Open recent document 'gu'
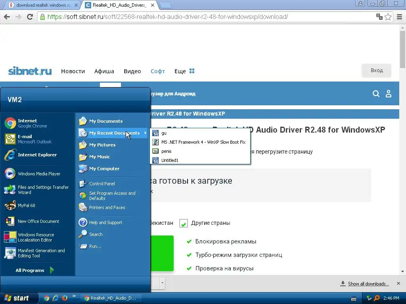Image resolution: width=406 pixels, height=304 pixels. [200, 133]
